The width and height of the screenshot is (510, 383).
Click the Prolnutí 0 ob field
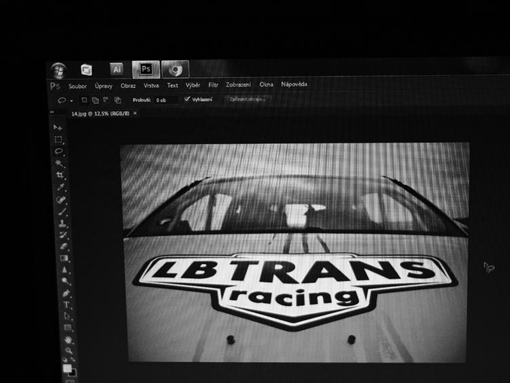tap(167, 100)
